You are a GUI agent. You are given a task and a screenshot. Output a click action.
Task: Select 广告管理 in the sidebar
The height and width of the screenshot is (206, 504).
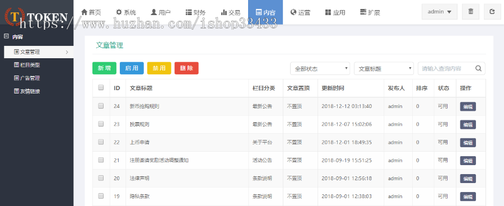point(27,78)
